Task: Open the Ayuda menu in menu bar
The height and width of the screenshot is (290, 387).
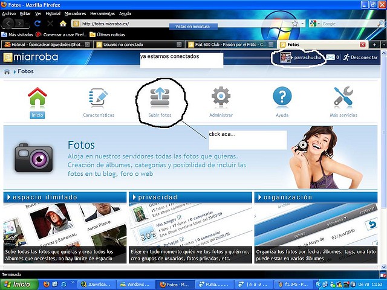Action: coord(125,14)
